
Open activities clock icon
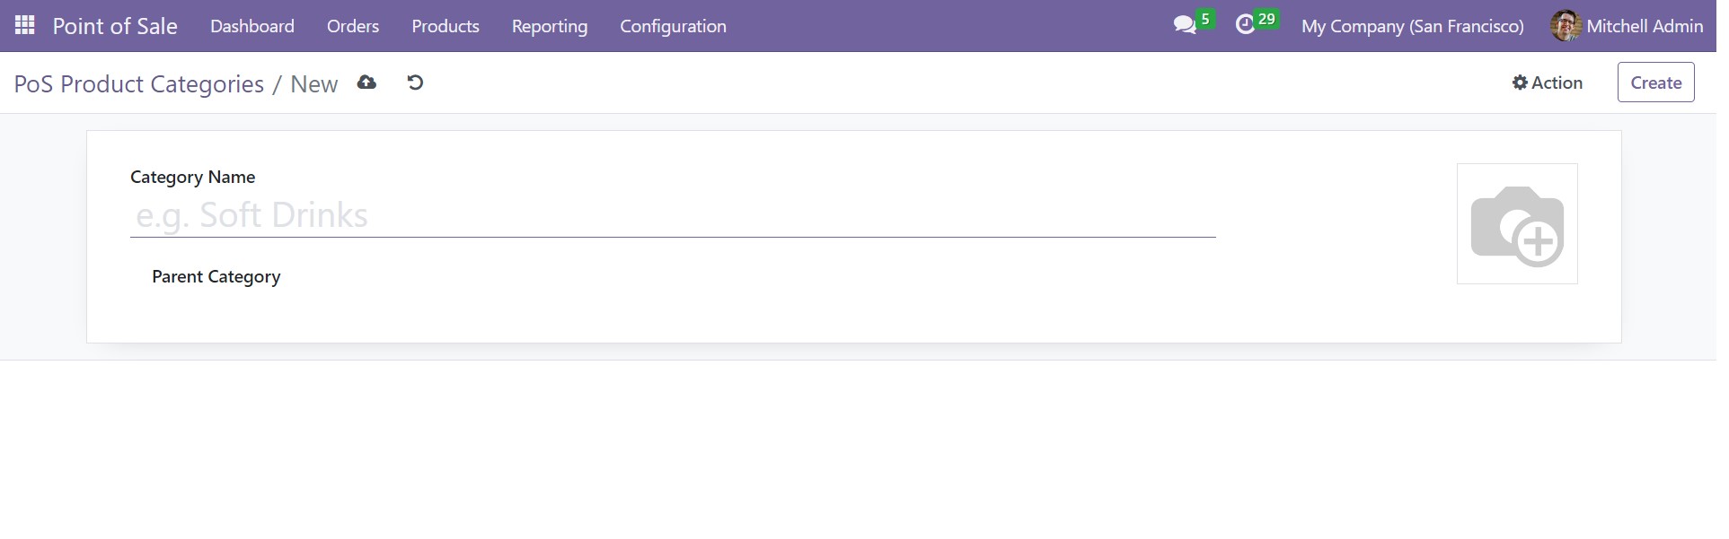1245,25
